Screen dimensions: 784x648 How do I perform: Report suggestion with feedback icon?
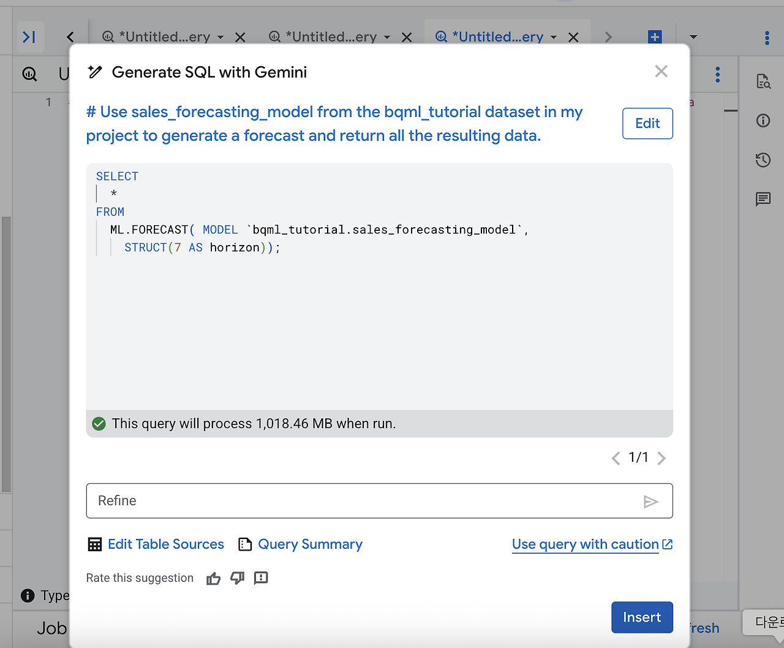point(261,578)
